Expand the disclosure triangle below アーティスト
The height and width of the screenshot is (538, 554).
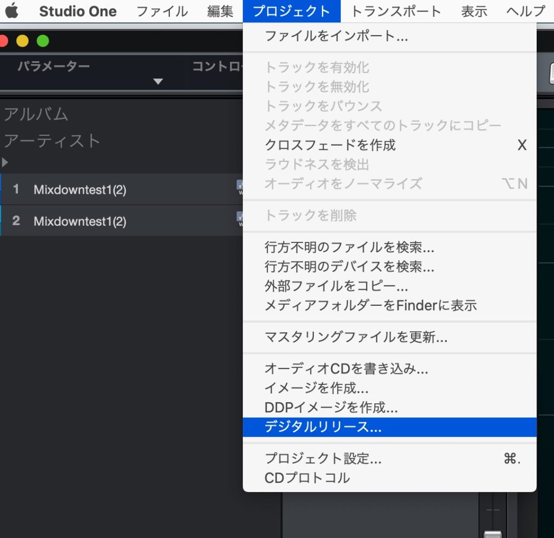[x=5, y=162]
